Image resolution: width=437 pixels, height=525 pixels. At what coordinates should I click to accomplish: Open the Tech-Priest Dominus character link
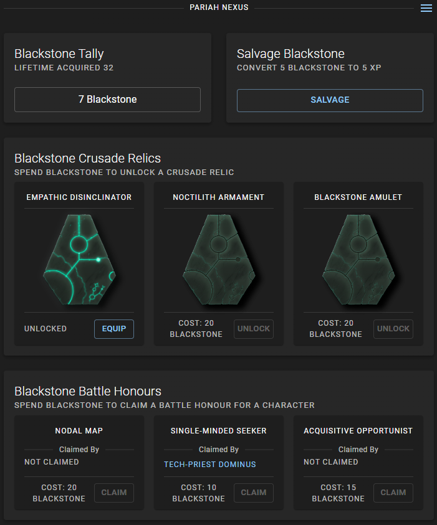coord(210,465)
